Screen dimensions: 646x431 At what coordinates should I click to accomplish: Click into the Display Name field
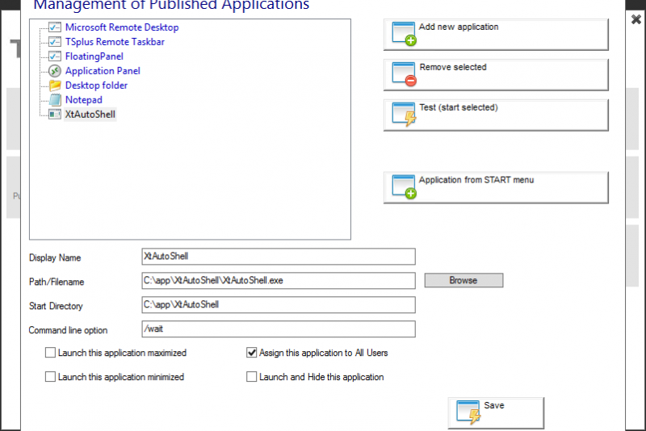click(x=278, y=257)
